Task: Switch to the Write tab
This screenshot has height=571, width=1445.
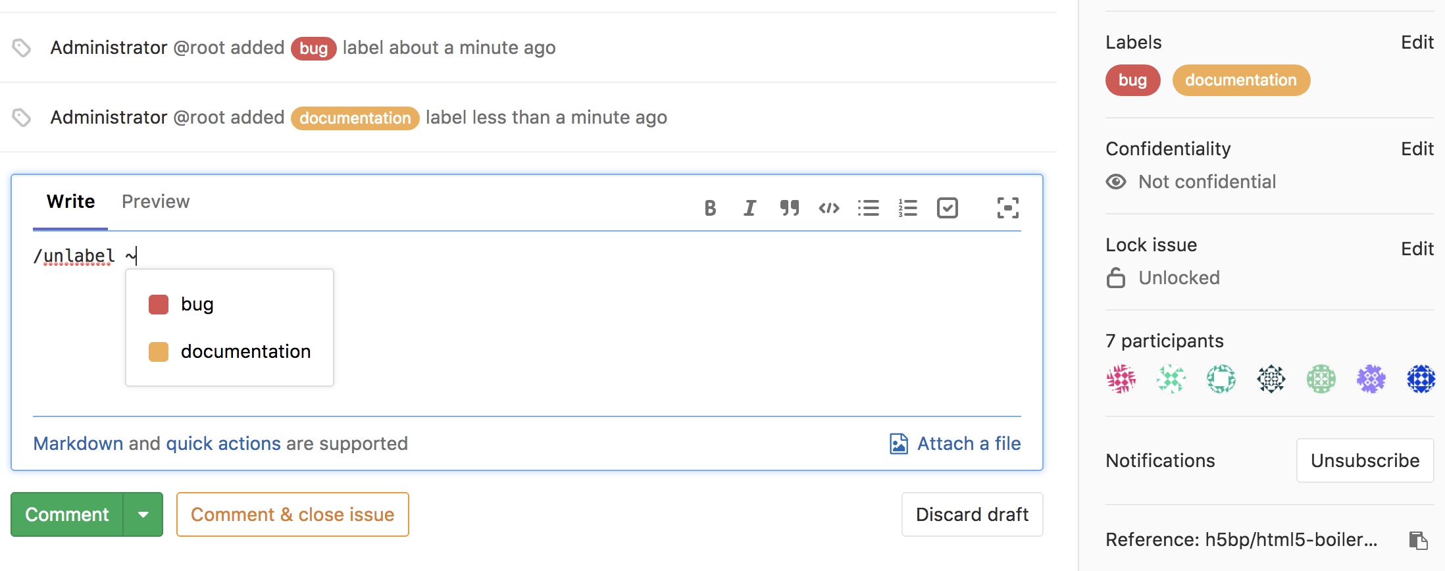Action: coord(70,201)
